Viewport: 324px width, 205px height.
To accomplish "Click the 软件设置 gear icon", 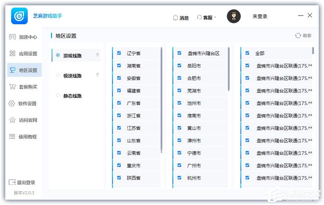I will pyautogui.click(x=12, y=103).
